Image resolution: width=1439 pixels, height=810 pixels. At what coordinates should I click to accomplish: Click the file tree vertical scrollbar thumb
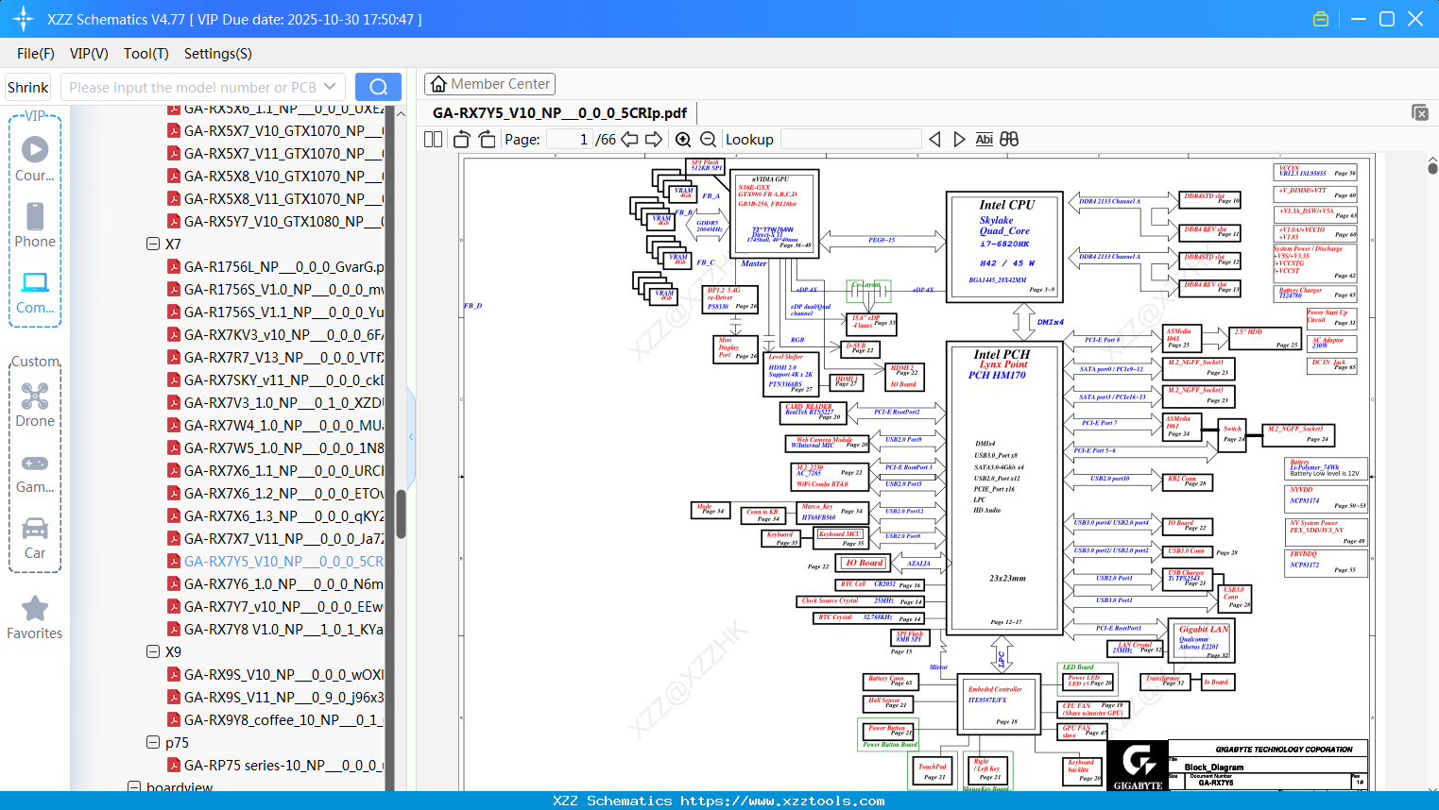(401, 514)
